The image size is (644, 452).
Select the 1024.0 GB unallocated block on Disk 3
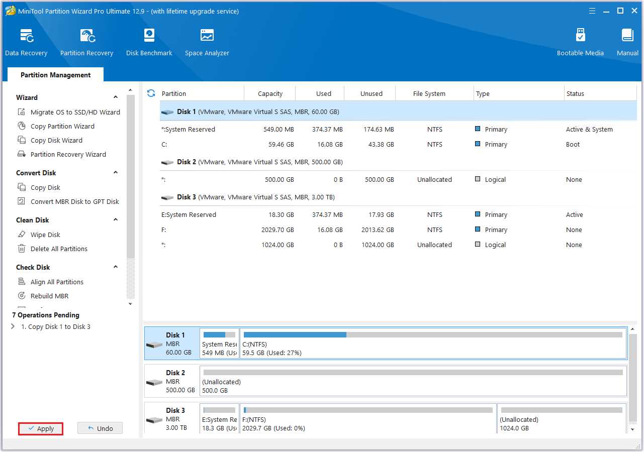[x=562, y=419]
